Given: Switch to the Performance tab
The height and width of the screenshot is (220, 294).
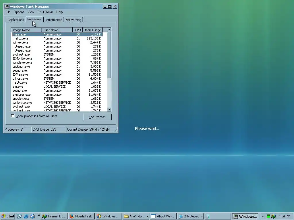Looking at the screenshot, I should click(53, 20).
